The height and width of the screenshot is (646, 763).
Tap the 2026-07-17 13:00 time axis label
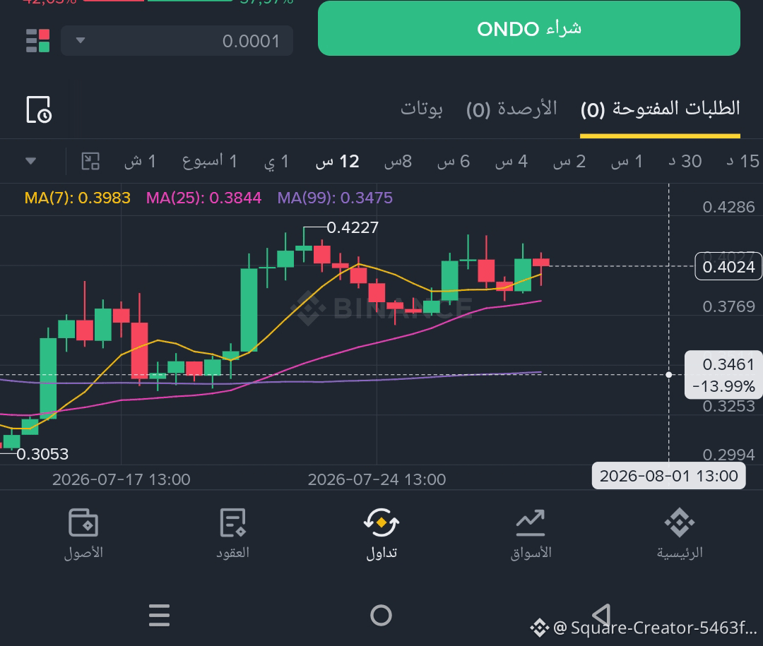(122, 479)
